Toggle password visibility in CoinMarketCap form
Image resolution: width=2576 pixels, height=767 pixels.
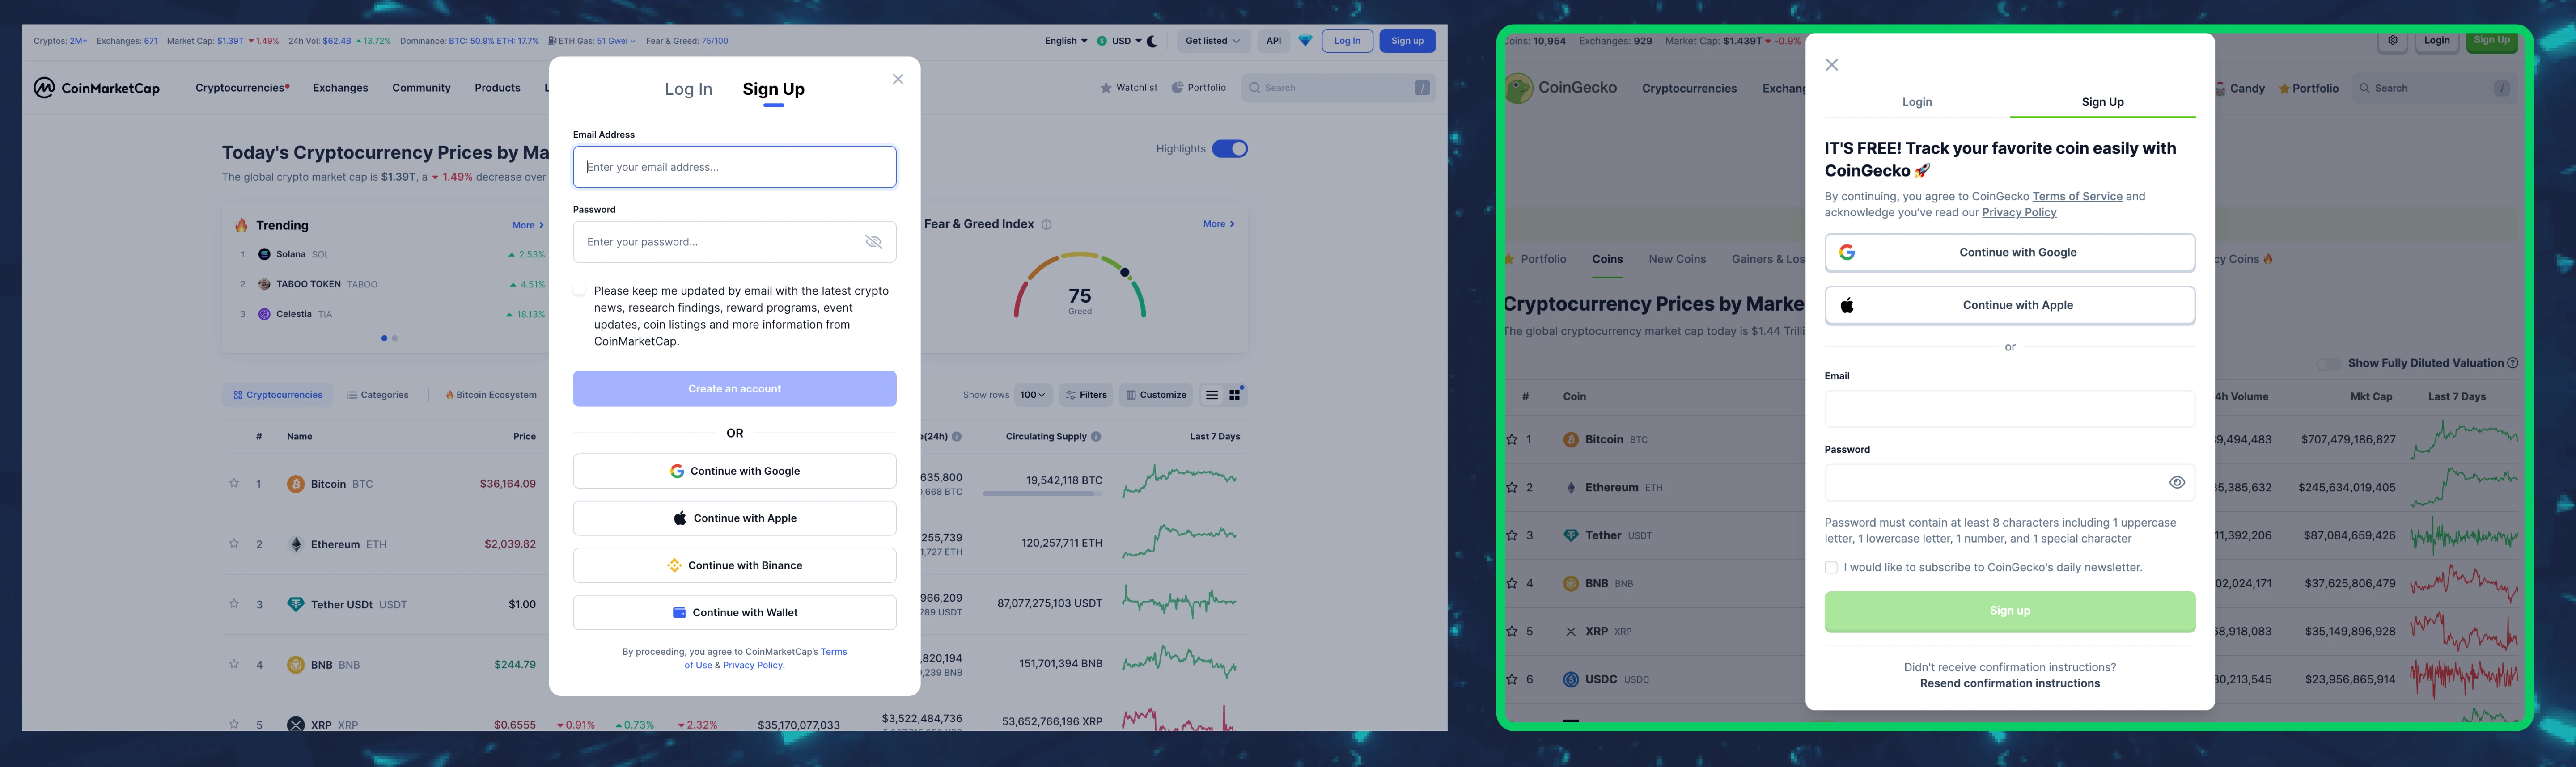tap(873, 242)
